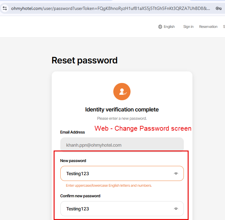Show the New password field text

point(176,174)
